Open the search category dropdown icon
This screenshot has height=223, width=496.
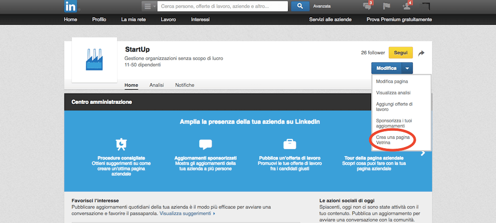coord(149,6)
